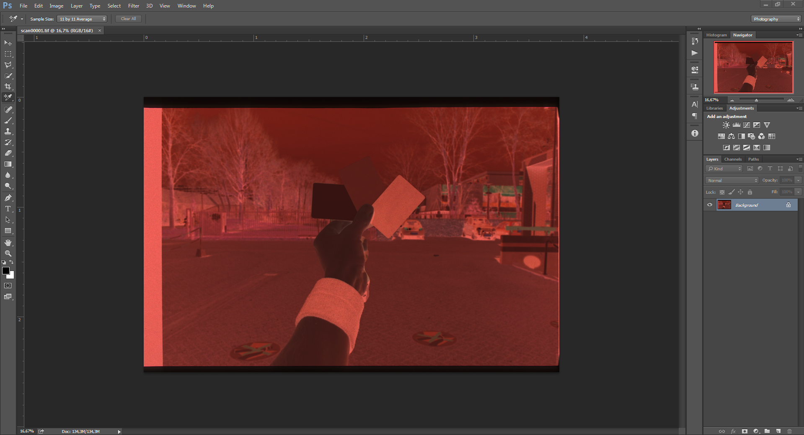This screenshot has height=435, width=804.
Task: Select the Crop tool
Action: tap(8, 87)
